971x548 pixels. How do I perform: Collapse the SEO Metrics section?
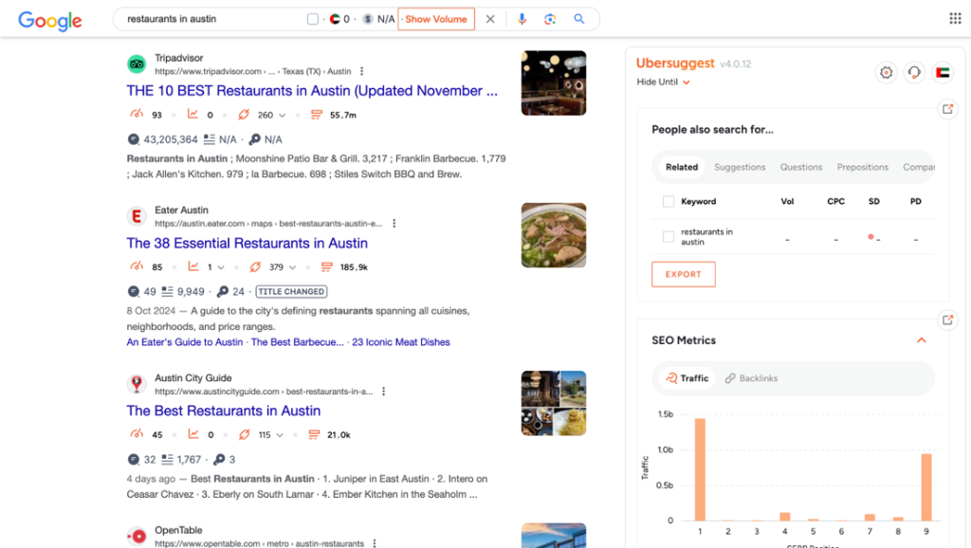922,340
